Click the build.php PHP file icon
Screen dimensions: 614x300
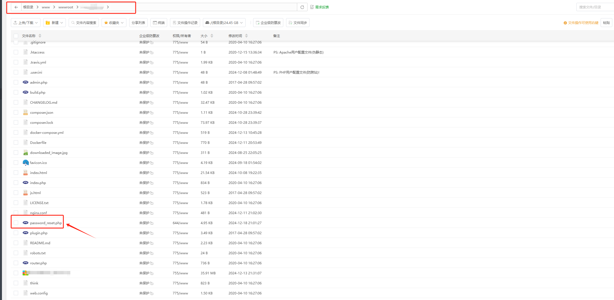[25, 92]
